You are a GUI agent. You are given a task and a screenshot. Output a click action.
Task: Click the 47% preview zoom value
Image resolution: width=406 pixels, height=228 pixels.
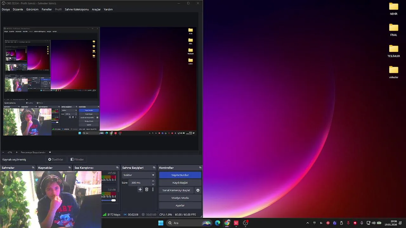click(x=10, y=152)
